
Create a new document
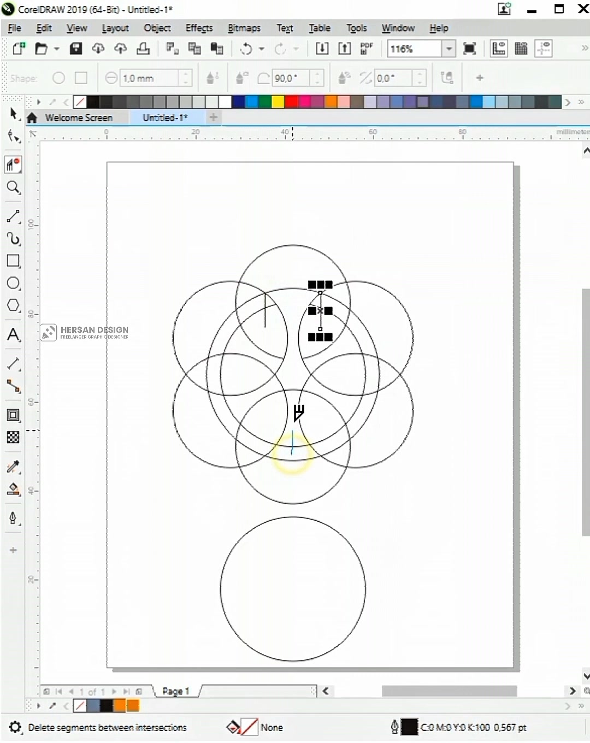19,49
